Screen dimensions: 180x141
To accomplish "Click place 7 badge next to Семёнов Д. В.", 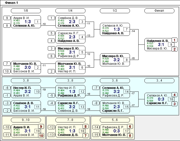I will (85, 136).
